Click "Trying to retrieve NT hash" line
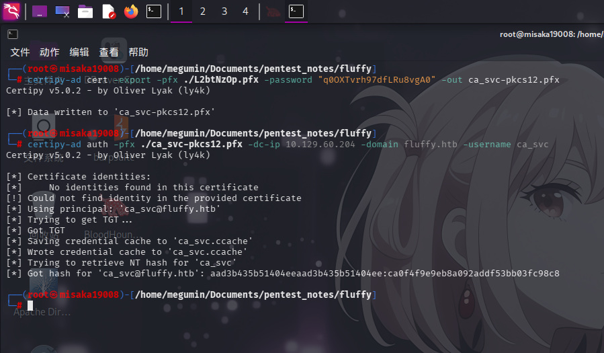The width and height of the screenshot is (604, 353). coord(122,263)
